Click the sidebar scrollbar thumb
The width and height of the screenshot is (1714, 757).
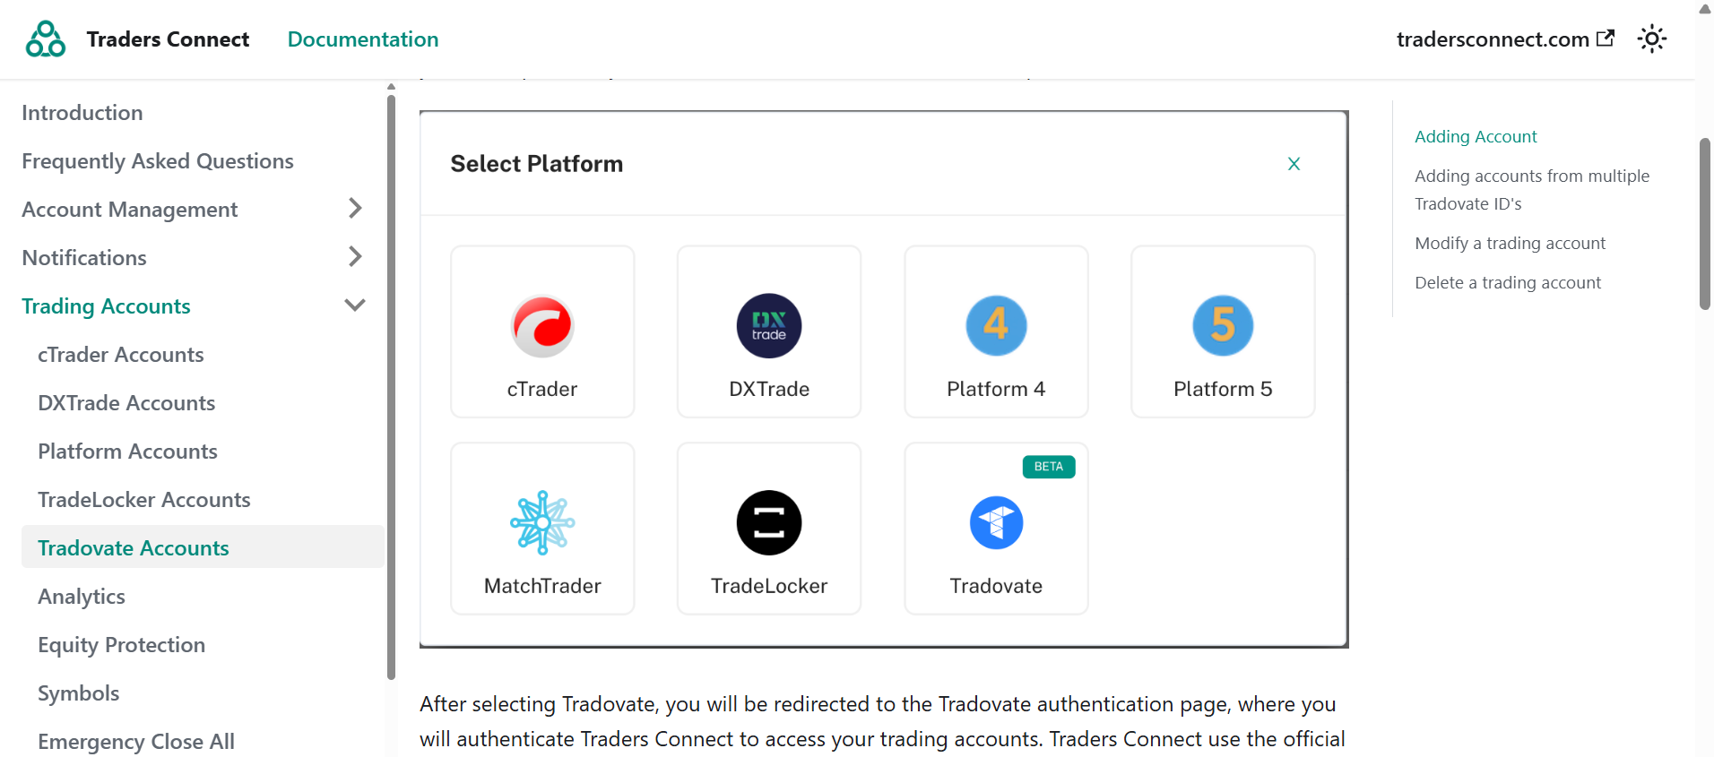[x=391, y=385]
